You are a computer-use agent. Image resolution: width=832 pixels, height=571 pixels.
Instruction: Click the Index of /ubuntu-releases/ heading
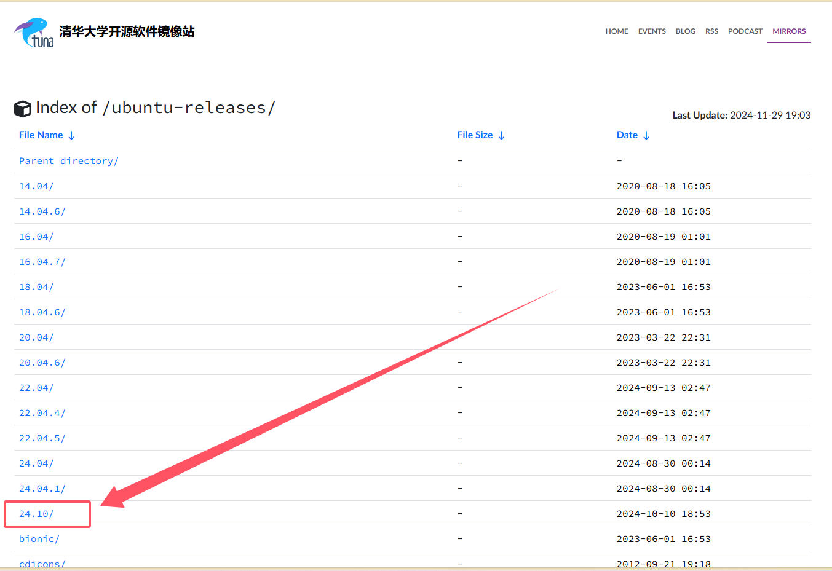[156, 108]
